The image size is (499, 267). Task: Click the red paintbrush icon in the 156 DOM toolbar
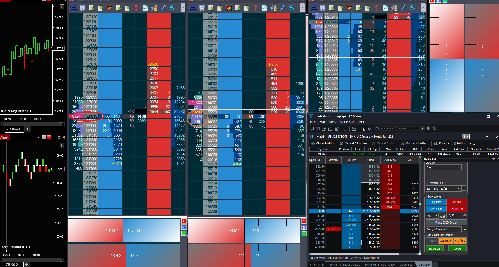229,8
